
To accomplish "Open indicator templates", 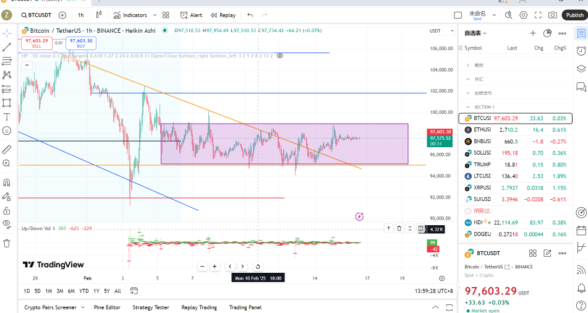I will click(x=166, y=15).
